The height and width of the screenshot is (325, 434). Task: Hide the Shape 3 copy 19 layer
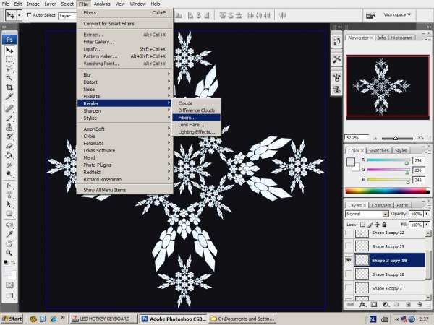(349, 260)
